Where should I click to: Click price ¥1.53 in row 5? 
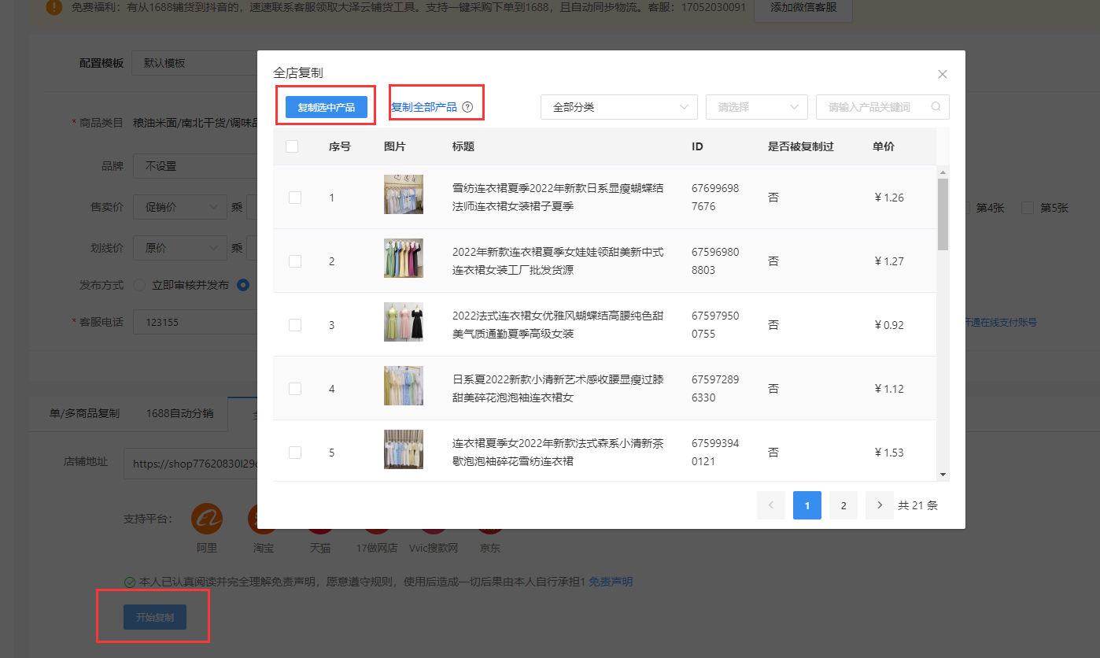tap(888, 453)
